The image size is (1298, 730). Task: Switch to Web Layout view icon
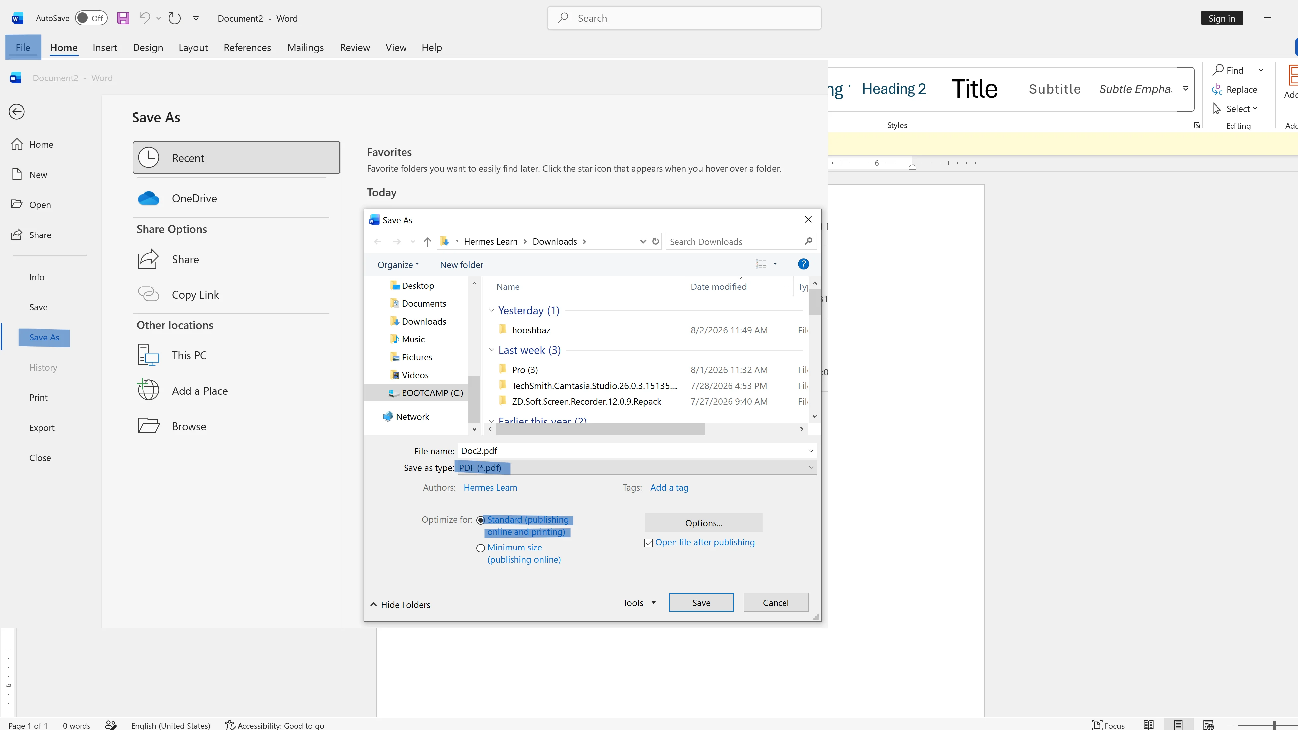(x=1208, y=725)
